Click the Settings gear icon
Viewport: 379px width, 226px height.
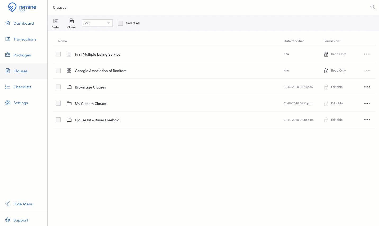pos(8,103)
